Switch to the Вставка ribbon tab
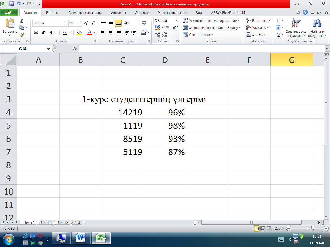 coord(53,13)
